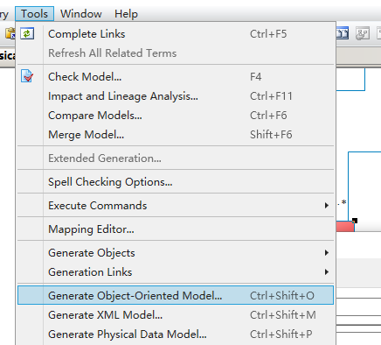The width and height of the screenshot is (381, 345).
Task: Click the Complete Links refresh icon
Action: tap(27, 33)
